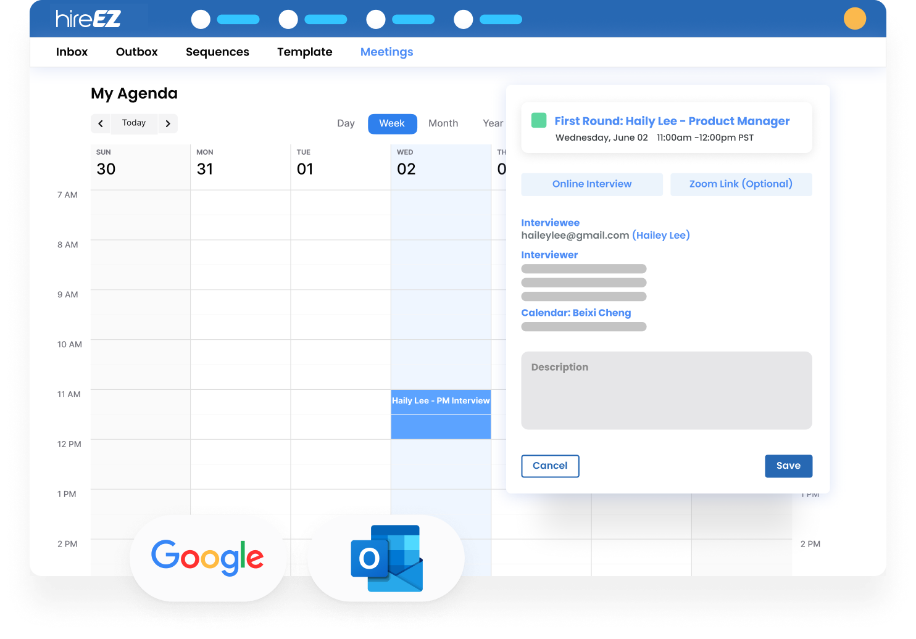916x639 pixels.
Task: Click the Outlook calendar icon
Action: [x=387, y=558]
